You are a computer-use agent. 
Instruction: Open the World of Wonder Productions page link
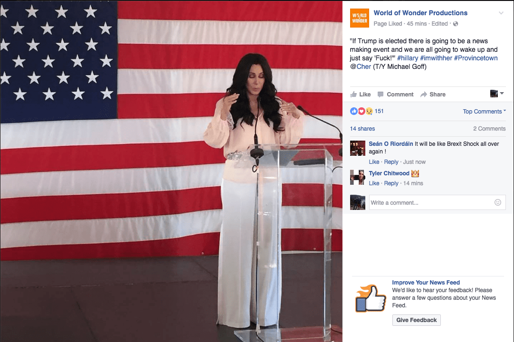(x=420, y=13)
